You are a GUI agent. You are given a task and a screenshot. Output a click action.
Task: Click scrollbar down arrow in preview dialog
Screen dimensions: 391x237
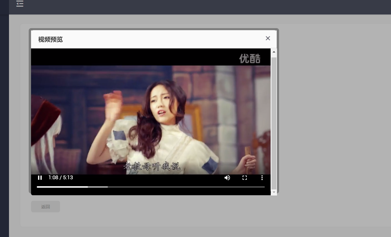click(274, 192)
